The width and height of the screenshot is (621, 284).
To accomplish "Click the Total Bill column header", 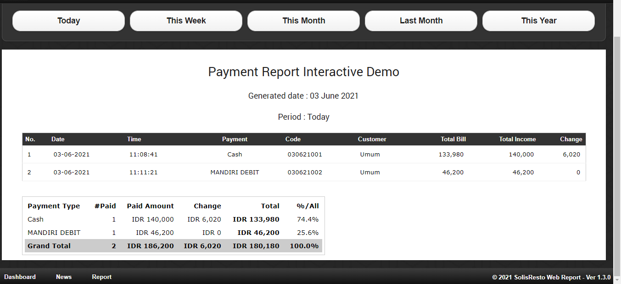I will point(453,139).
